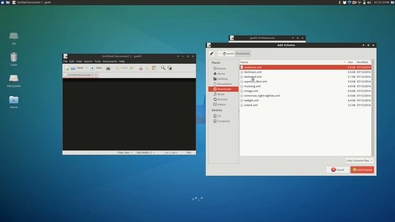Sort files by the Size column
The width and height of the screenshot is (395, 222).
click(x=351, y=62)
